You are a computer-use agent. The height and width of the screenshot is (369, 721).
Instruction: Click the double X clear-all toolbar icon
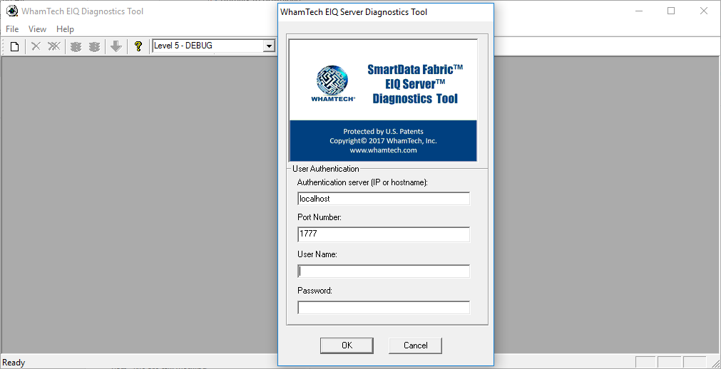[x=54, y=46]
